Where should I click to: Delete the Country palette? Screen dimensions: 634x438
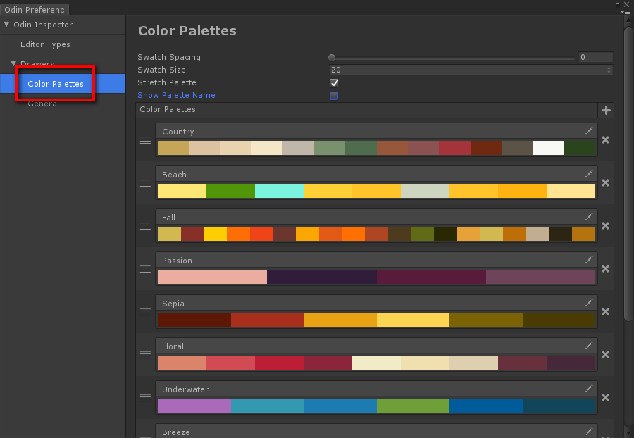click(605, 140)
